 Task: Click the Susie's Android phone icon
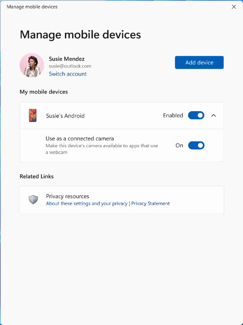(32, 115)
